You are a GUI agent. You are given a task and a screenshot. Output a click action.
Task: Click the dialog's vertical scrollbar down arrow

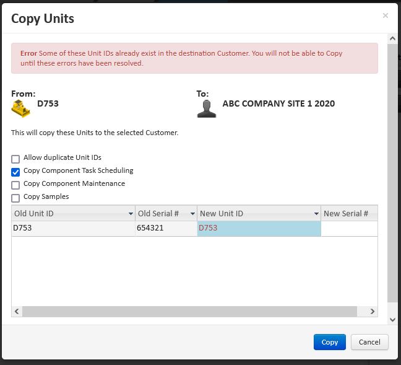point(392,319)
